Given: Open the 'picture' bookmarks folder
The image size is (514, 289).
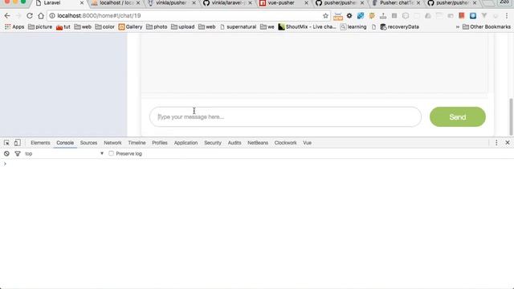Looking at the screenshot, I should point(40,26).
